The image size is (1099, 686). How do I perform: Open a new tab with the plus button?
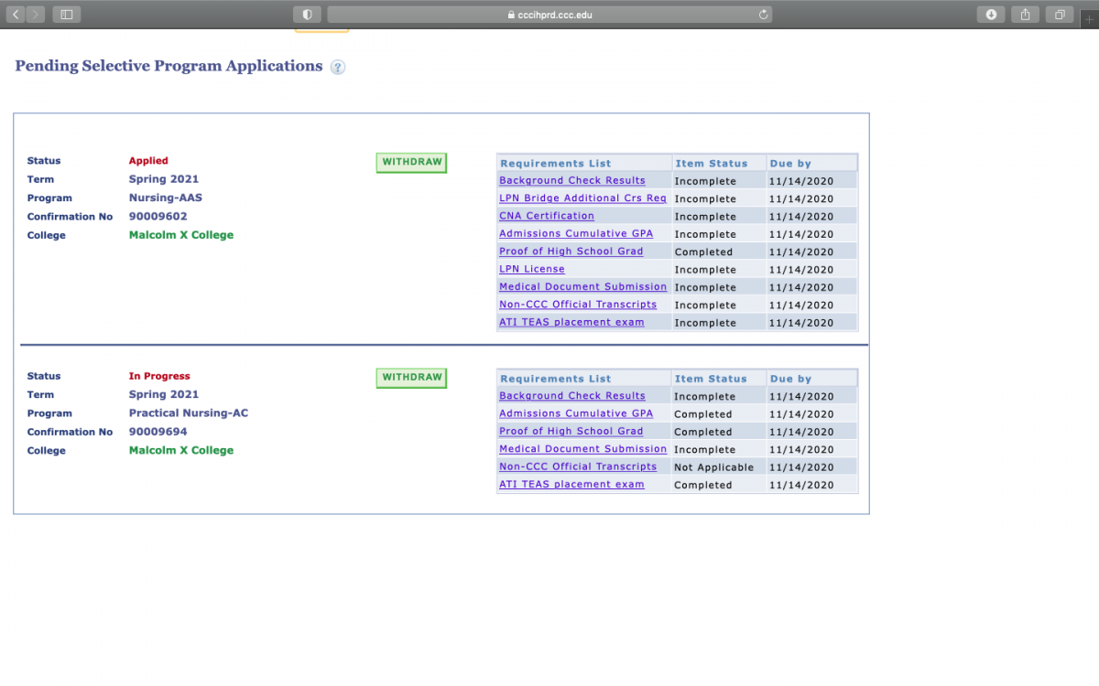click(x=1089, y=17)
